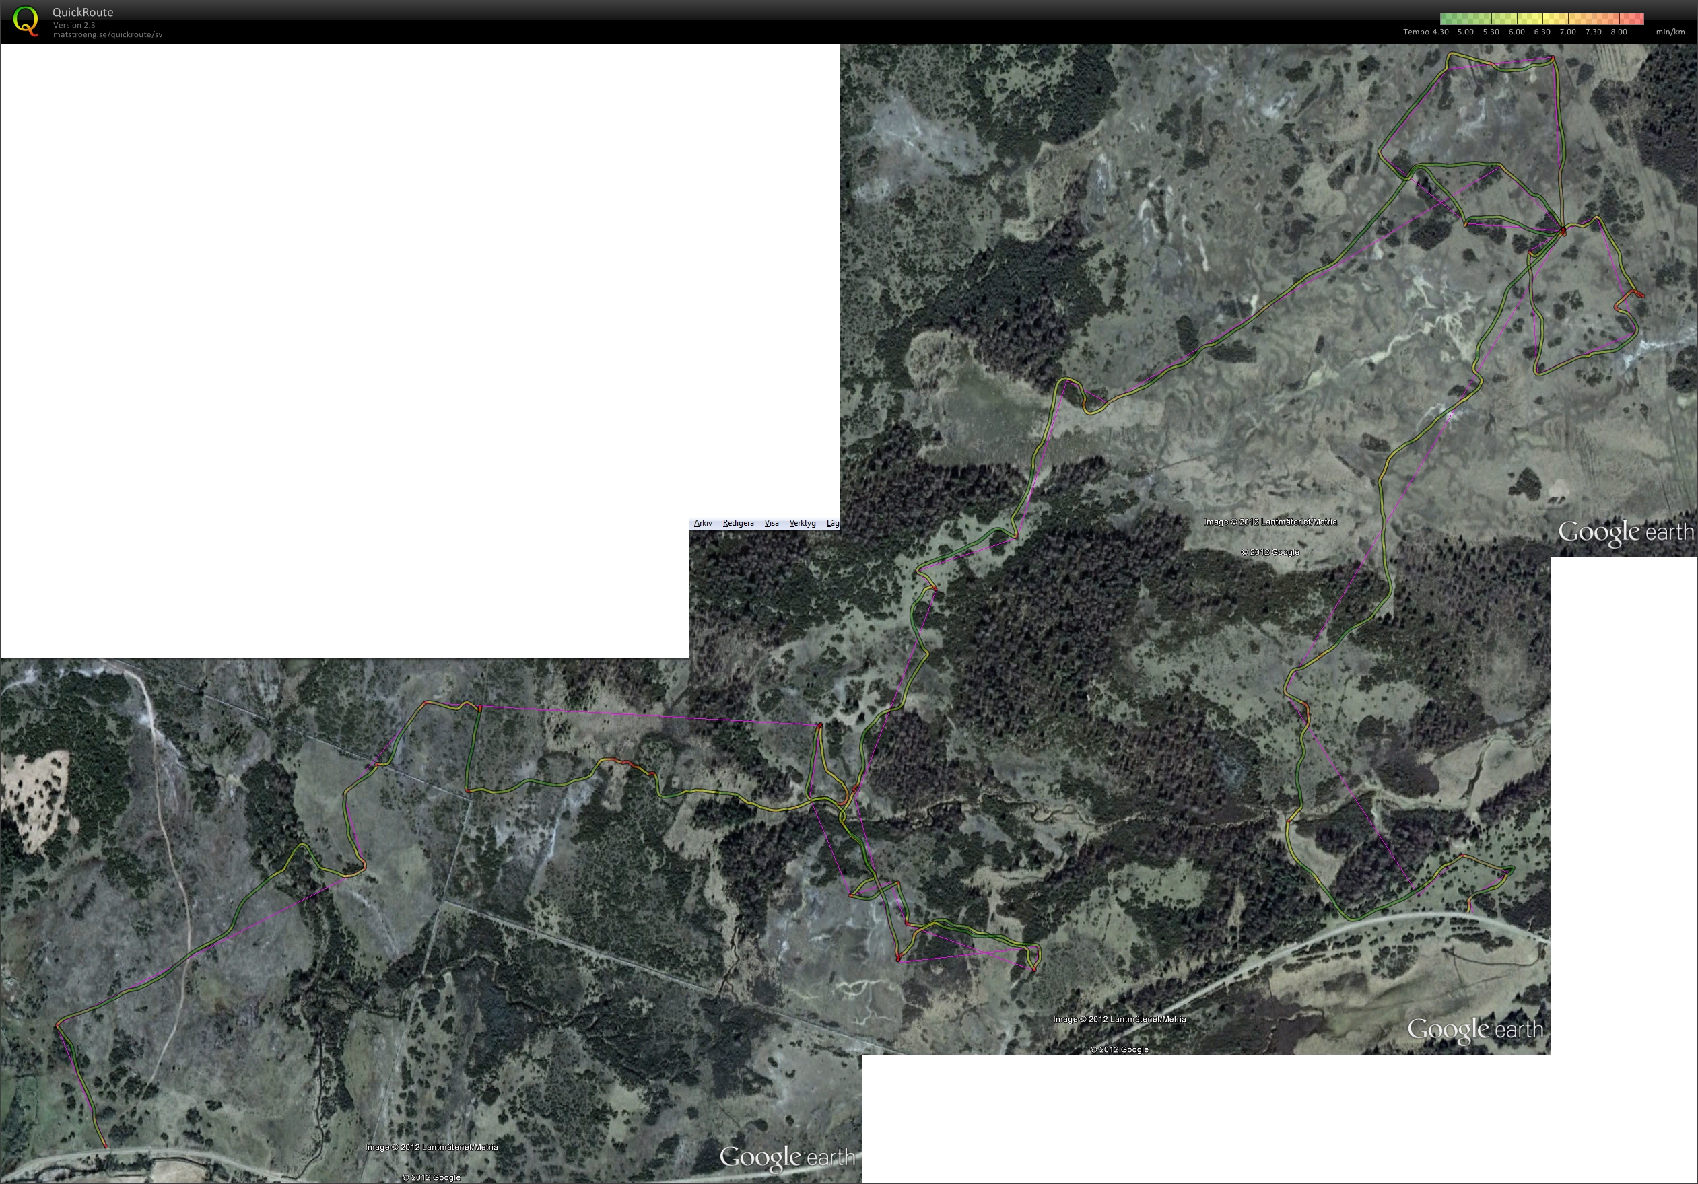Click the 5.30 tempo value

[1491, 32]
